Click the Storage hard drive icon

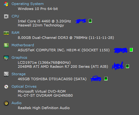(x=6, y=74)
